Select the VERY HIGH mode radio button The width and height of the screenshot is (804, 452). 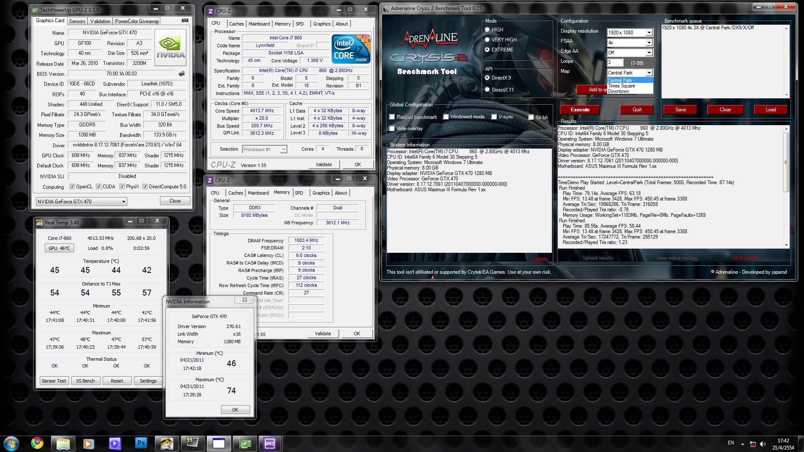pos(487,40)
